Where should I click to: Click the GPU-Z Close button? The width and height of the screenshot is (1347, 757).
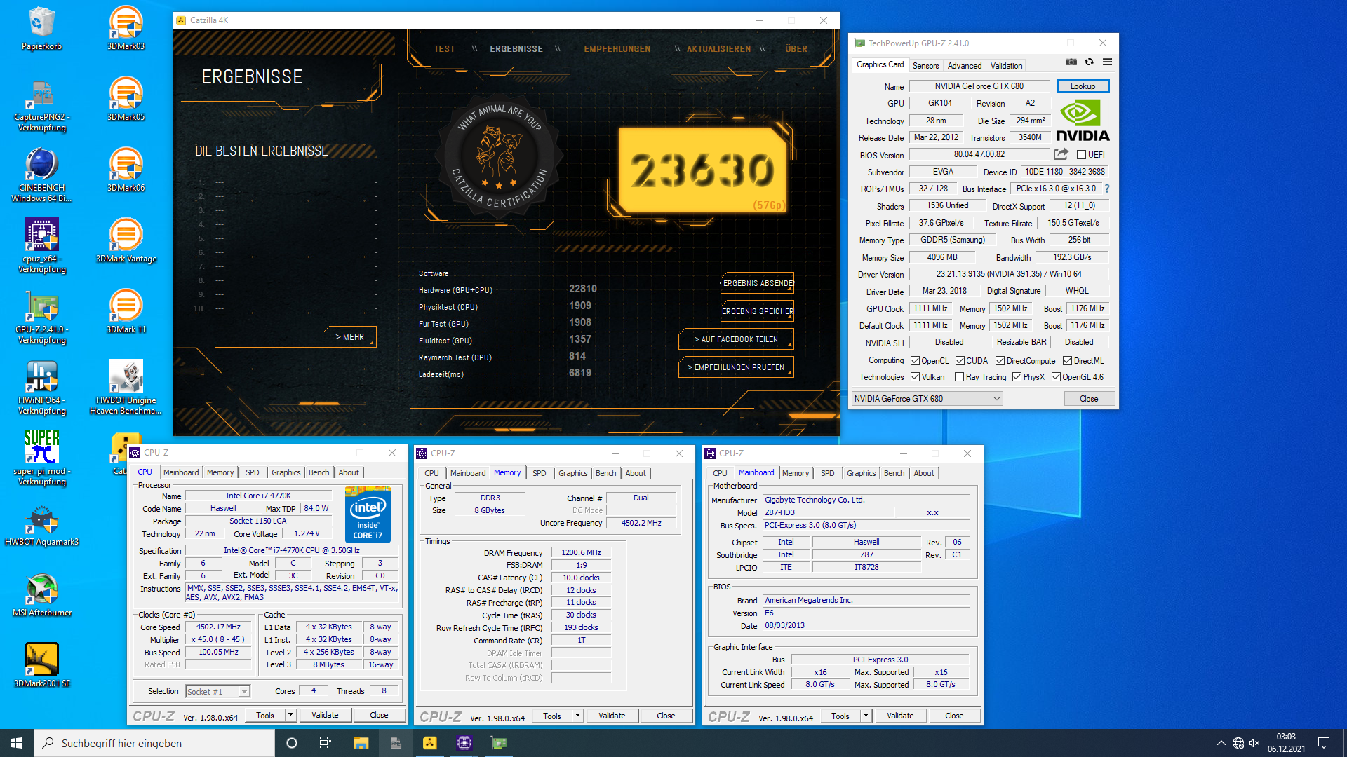coord(1089,399)
